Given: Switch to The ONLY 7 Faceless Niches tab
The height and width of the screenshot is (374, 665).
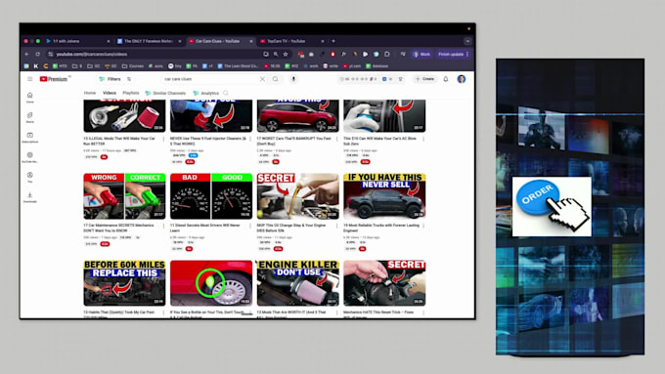Looking at the screenshot, I should (148, 41).
